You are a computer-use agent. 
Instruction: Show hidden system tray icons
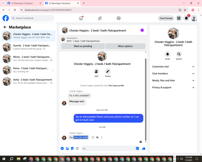(x=178, y=159)
